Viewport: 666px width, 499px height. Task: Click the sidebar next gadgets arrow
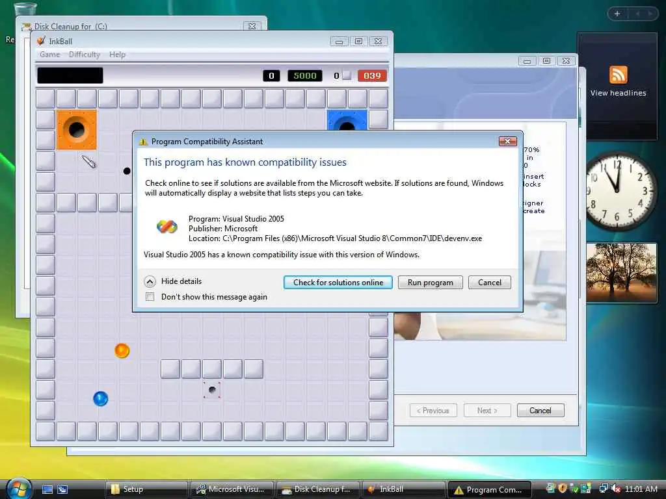650,14
